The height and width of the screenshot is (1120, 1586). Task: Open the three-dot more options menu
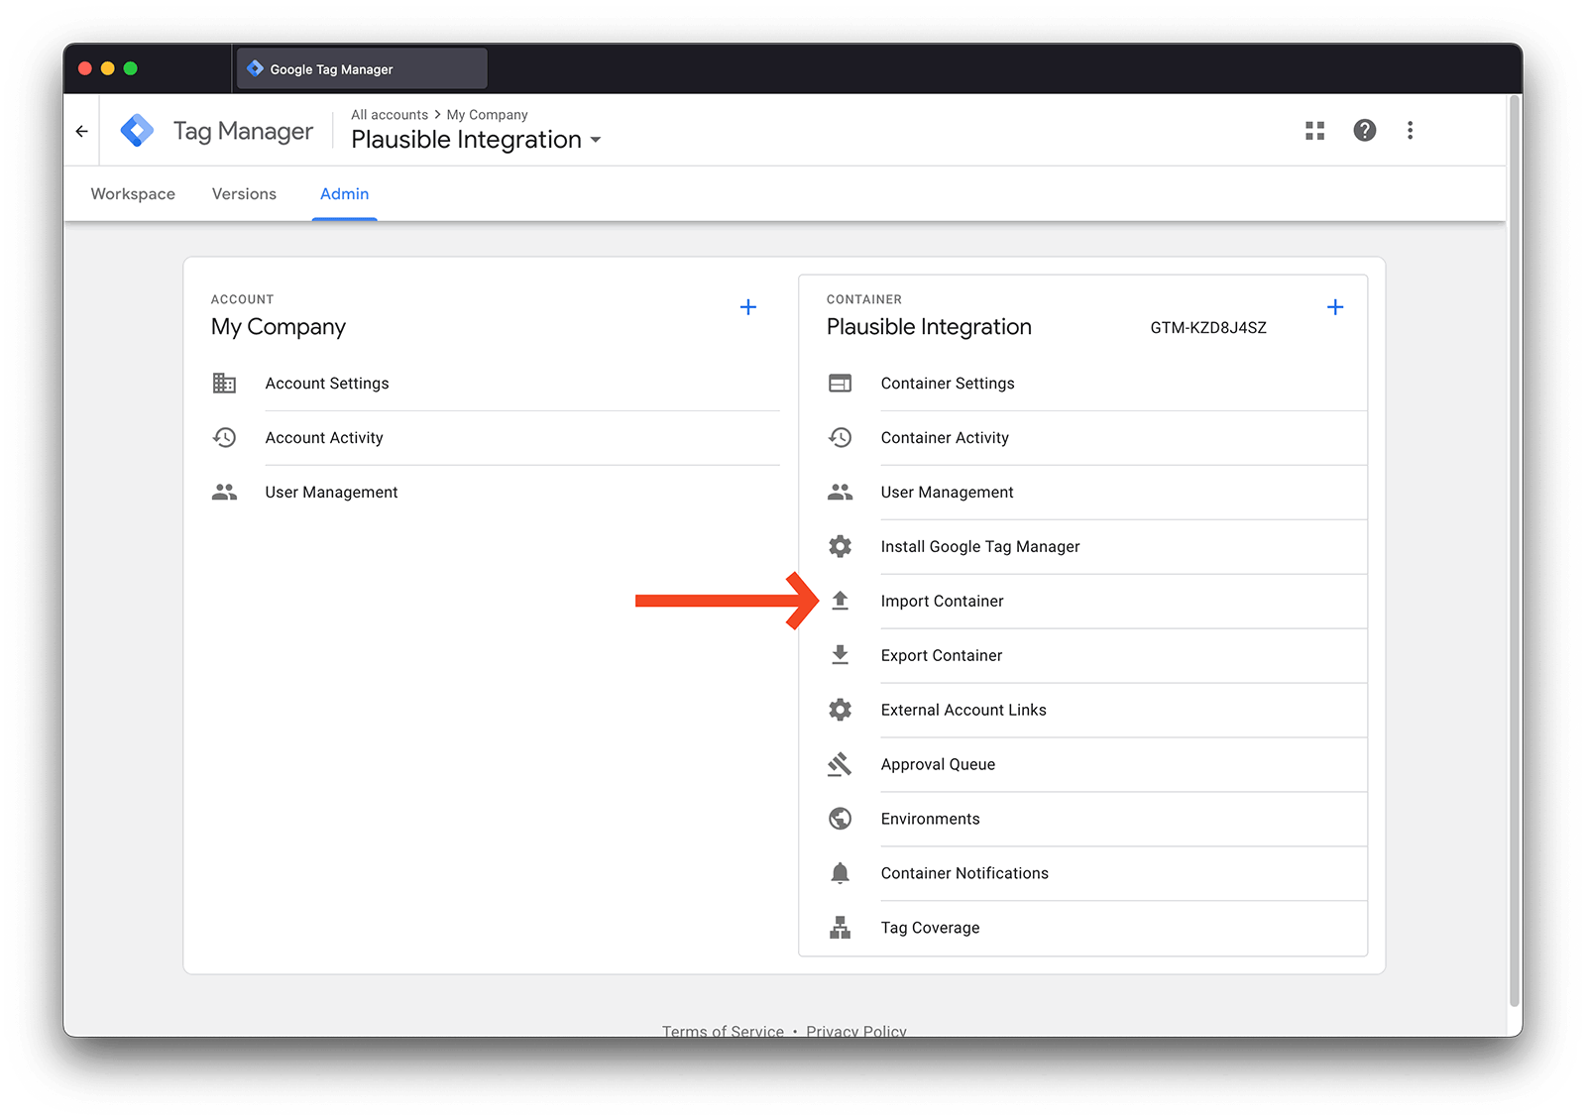1410,131
